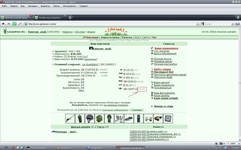Open the zoom 100% dropdown
Image resolution: width=241 pixels, height=150 pixels.
[234, 144]
